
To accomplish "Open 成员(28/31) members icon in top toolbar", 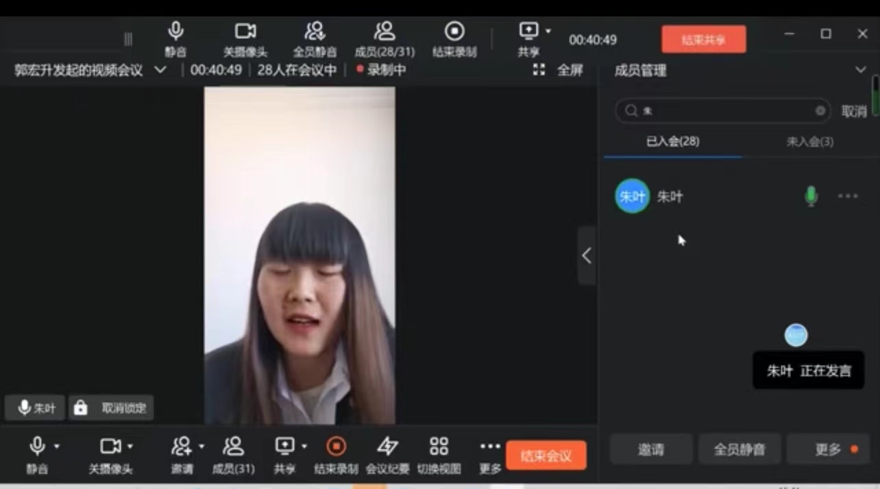I will (x=384, y=32).
